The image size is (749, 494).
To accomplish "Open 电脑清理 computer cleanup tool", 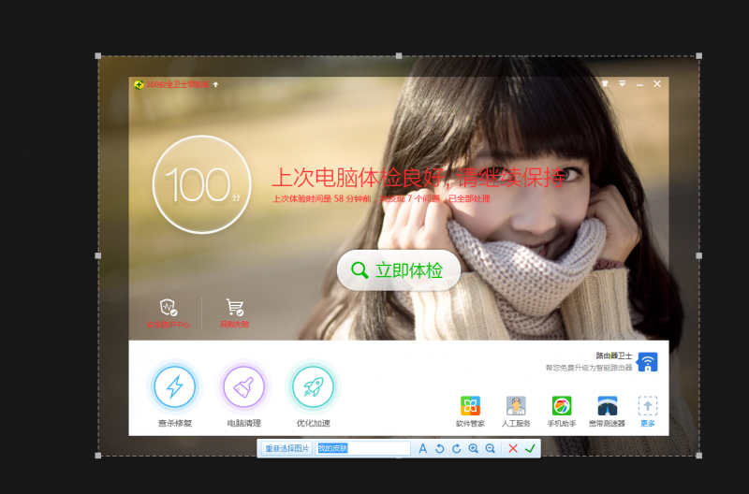I will 243,387.
